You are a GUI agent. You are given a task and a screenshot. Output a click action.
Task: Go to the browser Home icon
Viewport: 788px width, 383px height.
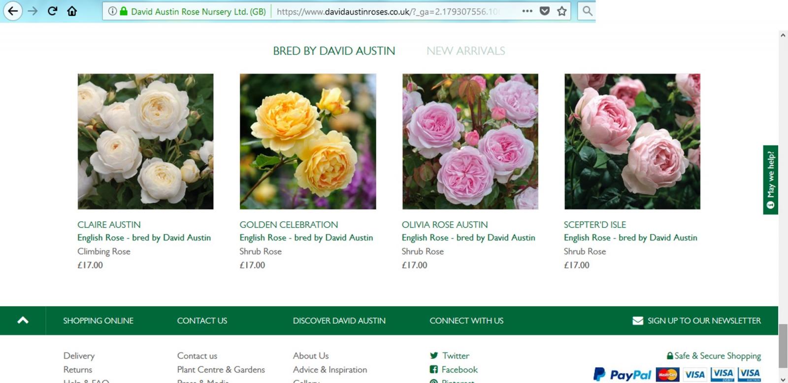[72, 11]
